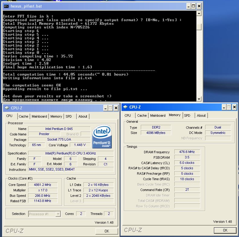Click the CAS# Latency value 5.0 clocks
This screenshot has width=239, height=237.
[187, 163]
